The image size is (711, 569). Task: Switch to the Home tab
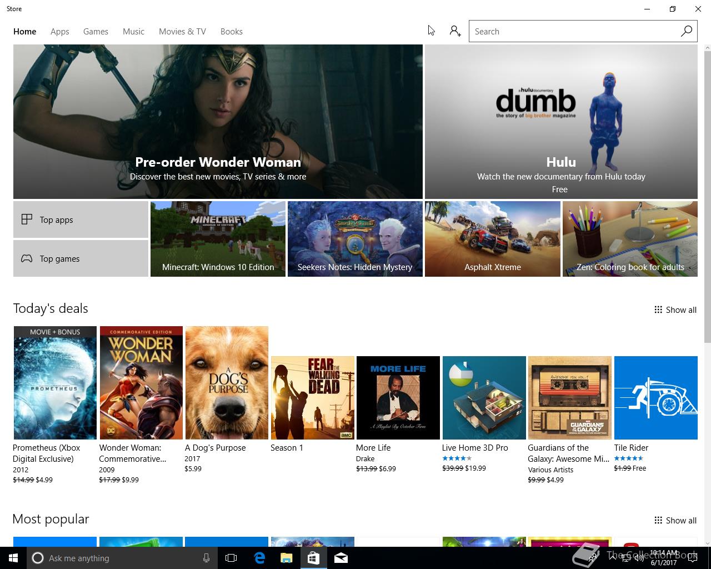(24, 32)
